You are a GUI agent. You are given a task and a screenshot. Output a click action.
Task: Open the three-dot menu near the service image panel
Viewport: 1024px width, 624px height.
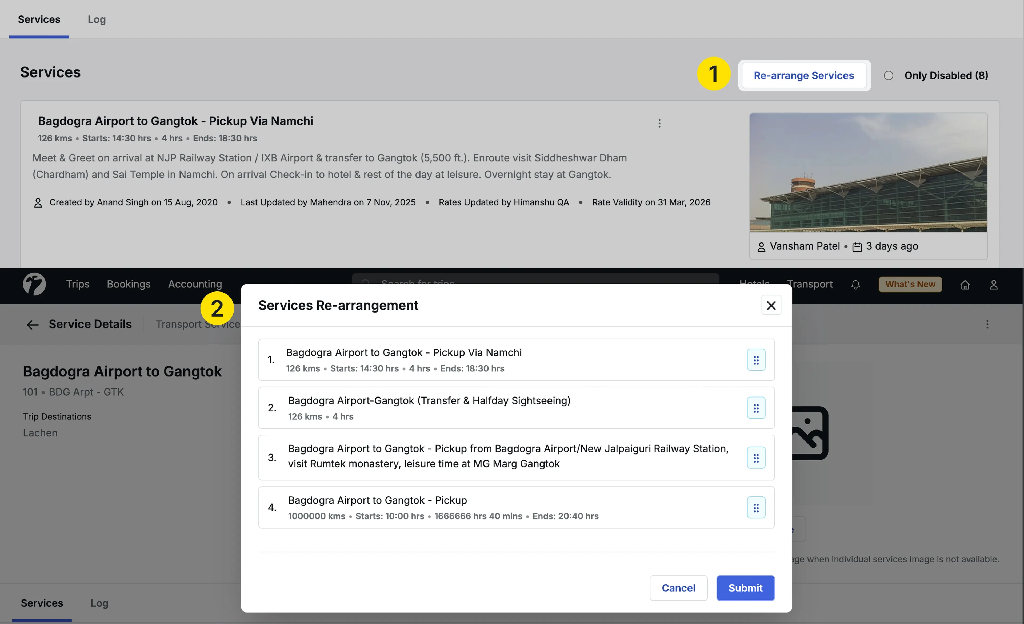pyautogui.click(x=988, y=324)
